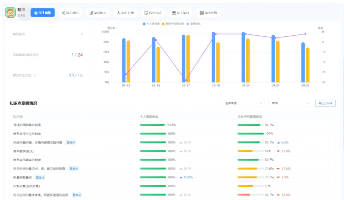Click the 学业成绩 tab icon
The height and width of the screenshot is (200, 344).
201,13
